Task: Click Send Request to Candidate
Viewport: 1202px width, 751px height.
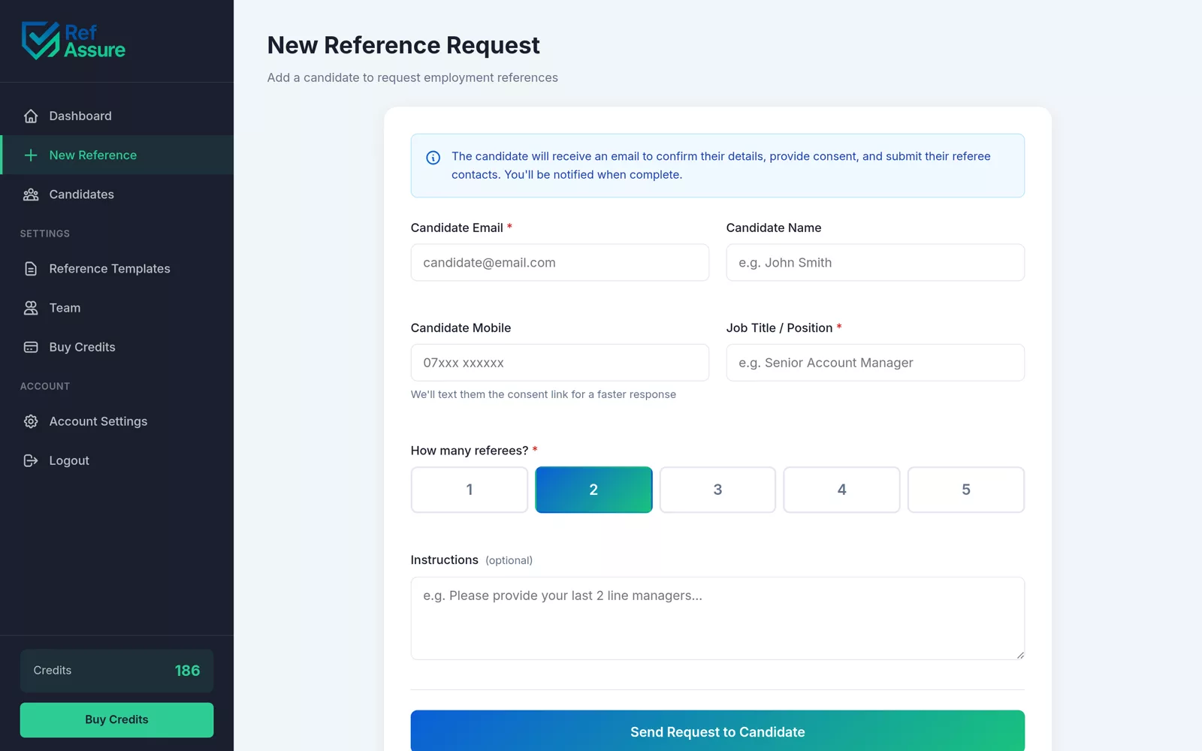Action: tap(717, 731)
